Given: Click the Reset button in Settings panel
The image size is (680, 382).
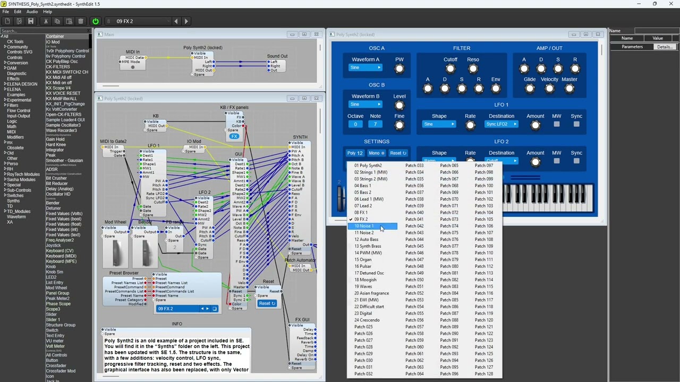Looking at the screenshot, I should (x=398, y=153).
